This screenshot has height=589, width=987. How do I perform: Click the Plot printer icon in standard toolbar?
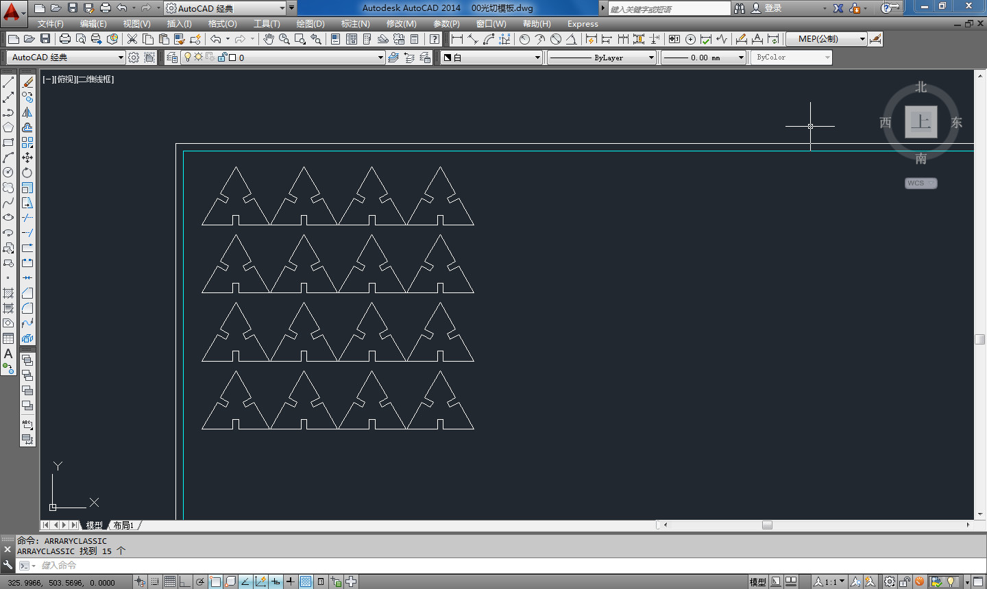(65, 39)
